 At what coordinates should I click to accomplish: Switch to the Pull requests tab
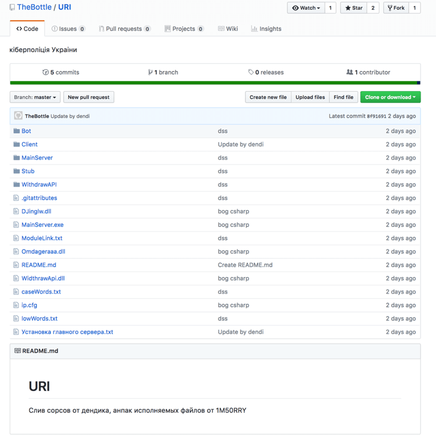tap(124, 29)
